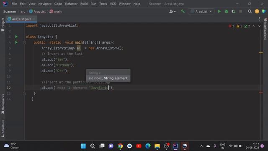Click the Scanner project breadcrumb
The width and height of the screenshot is (268, 151).
(x=10, y=11)
